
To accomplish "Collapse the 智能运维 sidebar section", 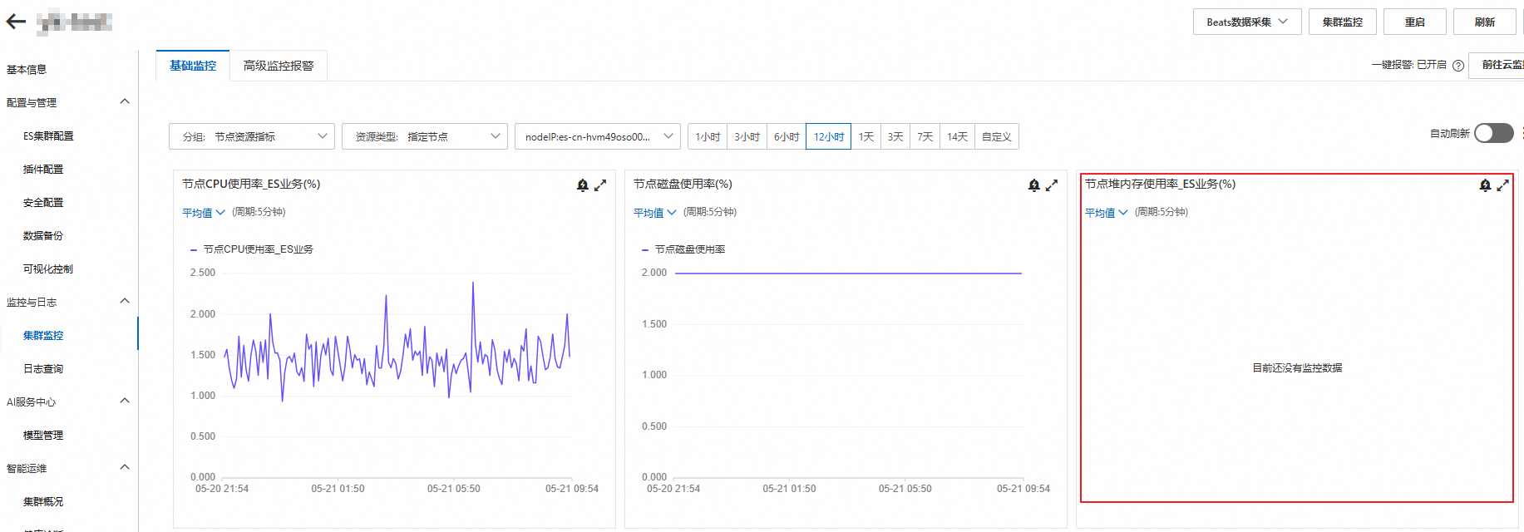I will click(125, 467).
